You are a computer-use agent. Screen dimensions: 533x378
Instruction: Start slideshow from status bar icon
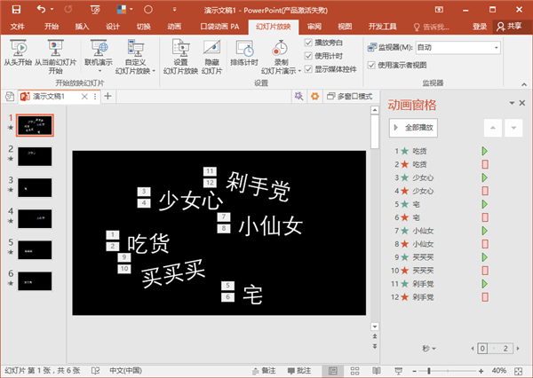398,371
